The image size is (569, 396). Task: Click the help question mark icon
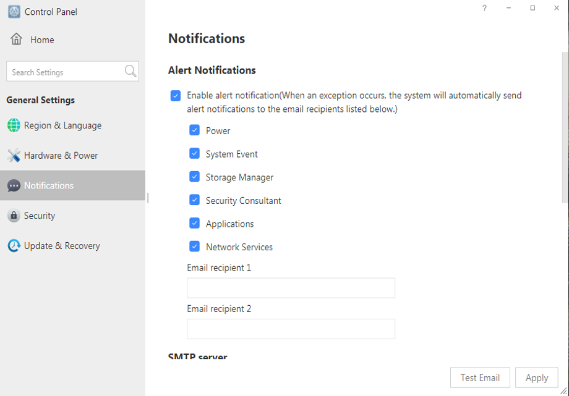point(484,8)
